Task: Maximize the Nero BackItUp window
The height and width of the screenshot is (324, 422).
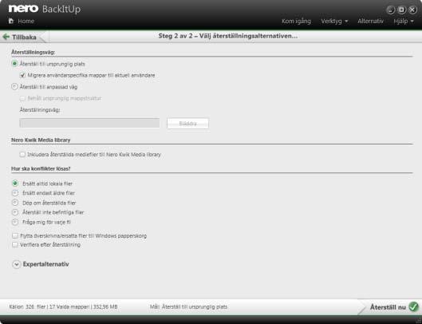Action: coord(401,10)
